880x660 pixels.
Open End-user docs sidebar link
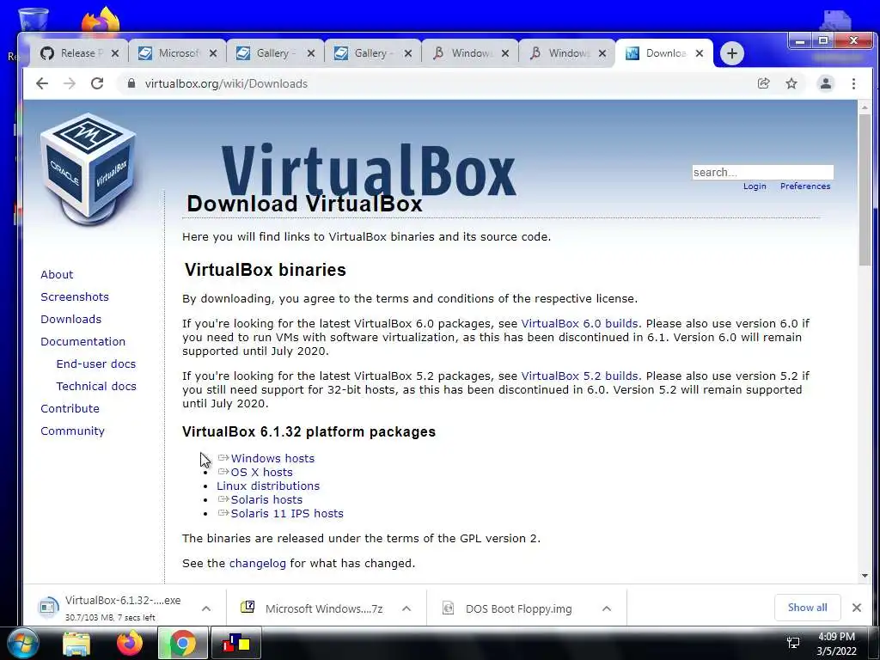coord(96,364)
